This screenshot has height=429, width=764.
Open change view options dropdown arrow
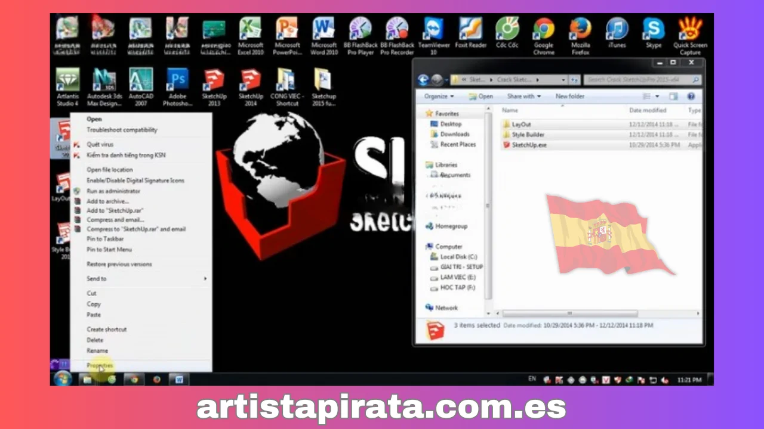(657, 96)
